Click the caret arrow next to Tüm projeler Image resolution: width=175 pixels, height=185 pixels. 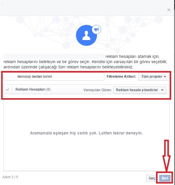165,77
